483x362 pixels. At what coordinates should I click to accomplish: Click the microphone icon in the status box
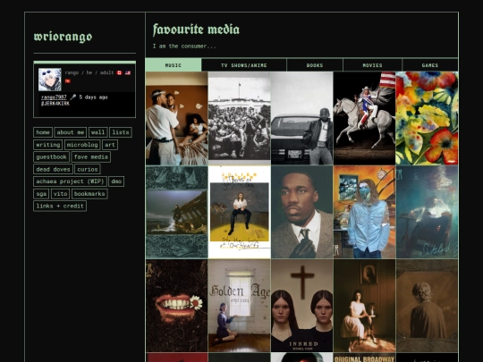[x=73, y=97]
